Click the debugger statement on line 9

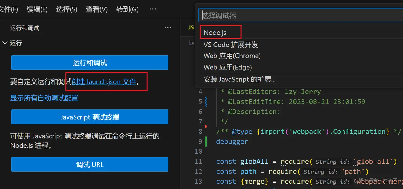(232, 141)
